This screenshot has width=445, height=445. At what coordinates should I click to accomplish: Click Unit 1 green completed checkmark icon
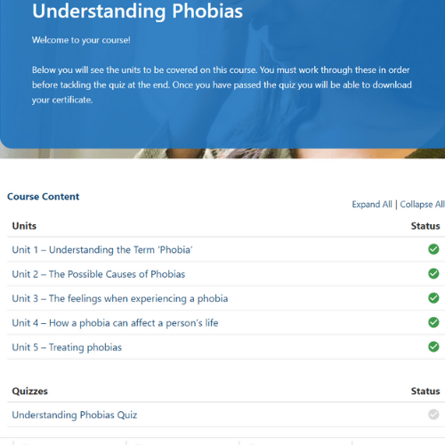(x=433, y=249)
